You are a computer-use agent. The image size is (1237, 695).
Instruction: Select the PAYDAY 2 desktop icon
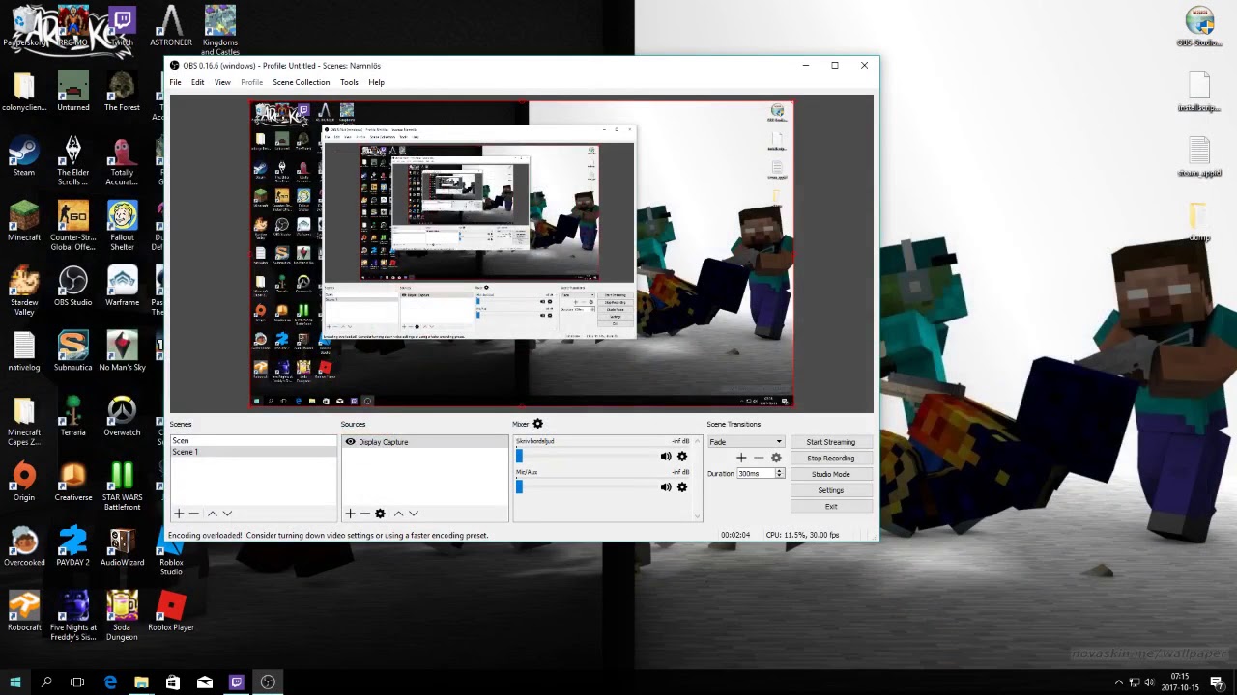click(x=72, y=548)
